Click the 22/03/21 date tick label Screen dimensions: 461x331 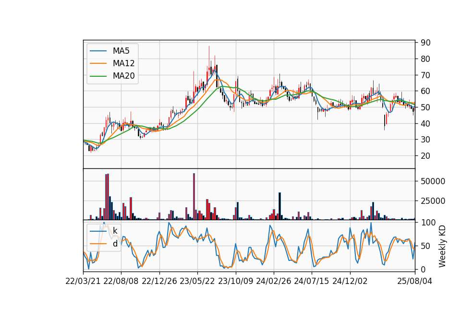(83, 281)
